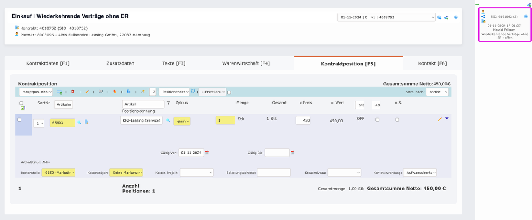Screen dimensions: 532x220
Task: Add a new position via plus icon
Action: point(59,92)
